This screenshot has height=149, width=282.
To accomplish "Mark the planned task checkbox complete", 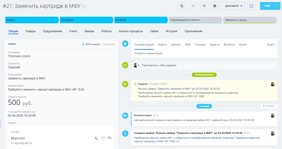I will coord(136,84).
